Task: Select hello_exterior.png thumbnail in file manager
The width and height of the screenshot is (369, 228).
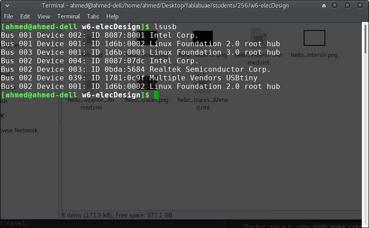Action: (203, 38)
